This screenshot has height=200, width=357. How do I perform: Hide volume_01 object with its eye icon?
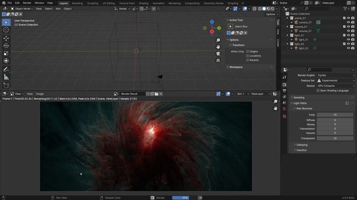click(348, 31)
